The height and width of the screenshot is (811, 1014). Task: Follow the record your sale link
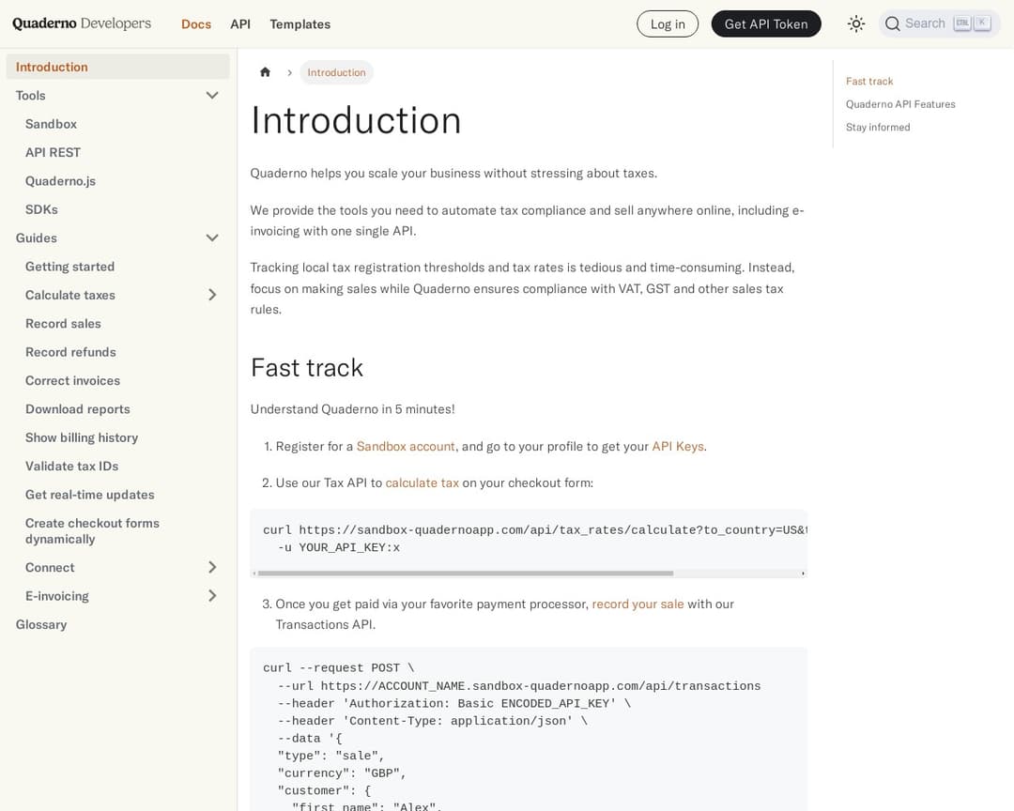pos(638,604)
